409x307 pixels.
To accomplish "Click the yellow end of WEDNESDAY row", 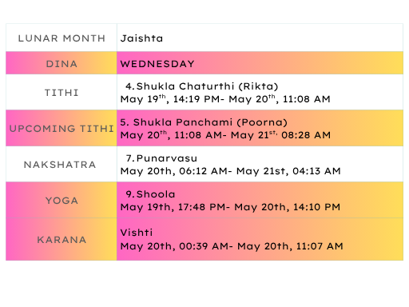I will tap(389, 63).
